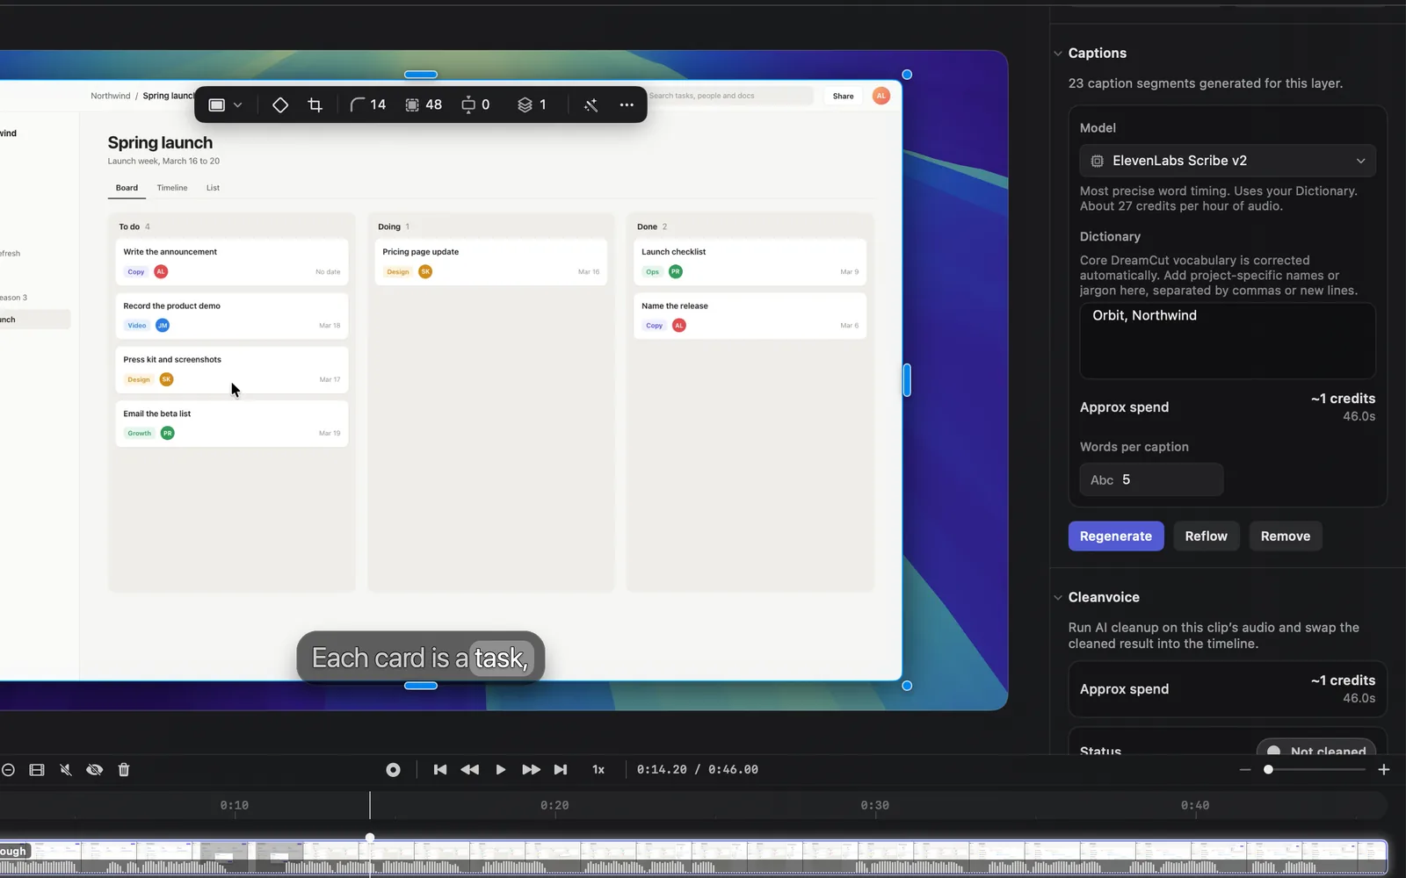Open the ElevenLabs Scribe v2 model dropdown
Viewport: 1406px width, 878px height.
click(1228, 161)
